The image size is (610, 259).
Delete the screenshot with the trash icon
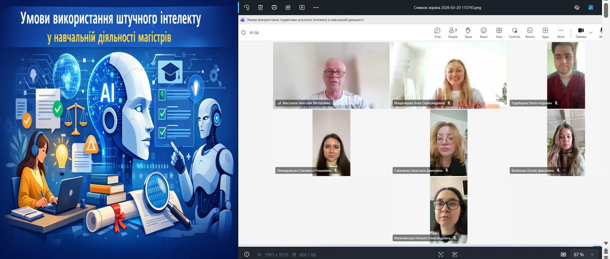click(x=260, y=7)
